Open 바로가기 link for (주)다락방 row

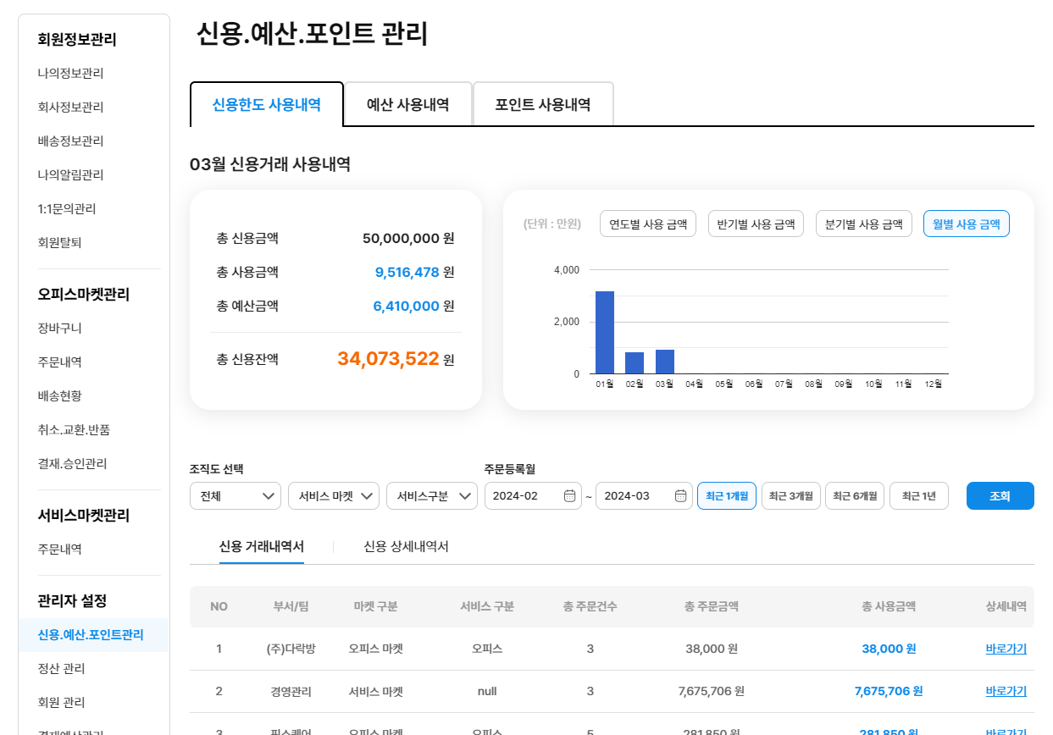point(1006,649)
